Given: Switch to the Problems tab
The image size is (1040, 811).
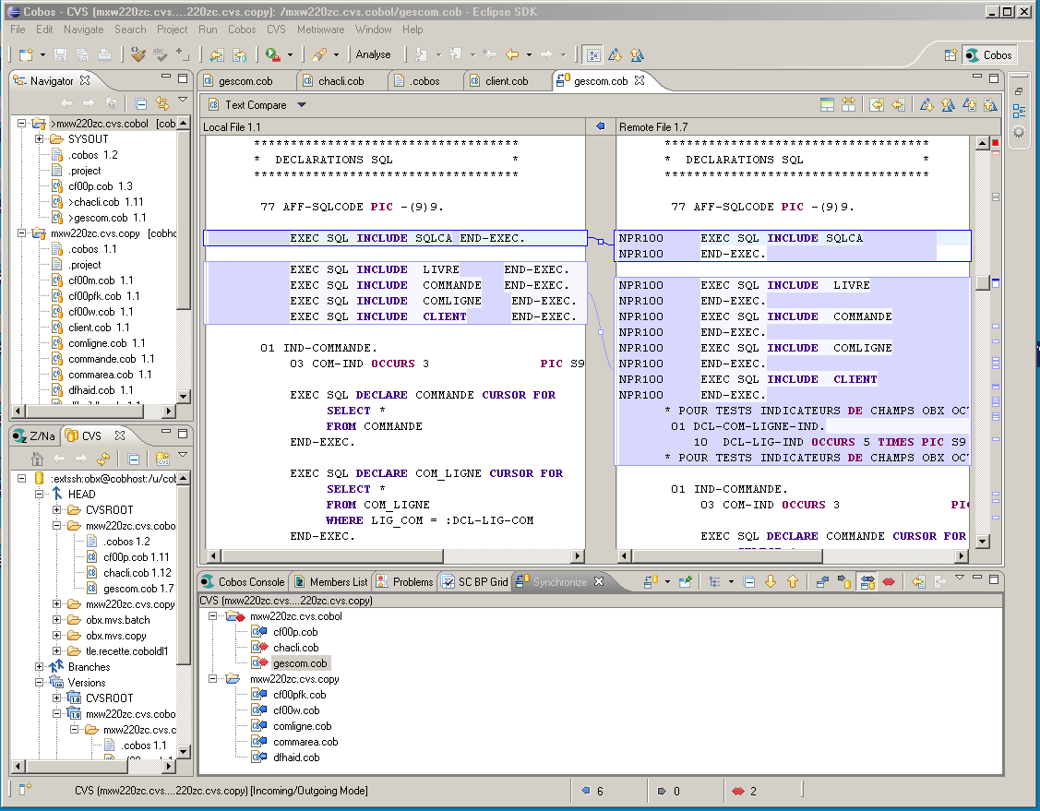Looking at the screenshot, I should 404,582.
